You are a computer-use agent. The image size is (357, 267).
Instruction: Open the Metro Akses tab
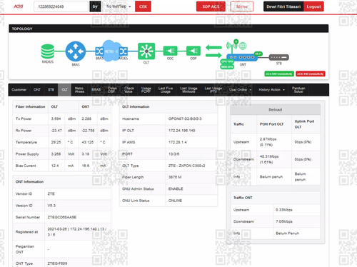click(x=79, y=90)
